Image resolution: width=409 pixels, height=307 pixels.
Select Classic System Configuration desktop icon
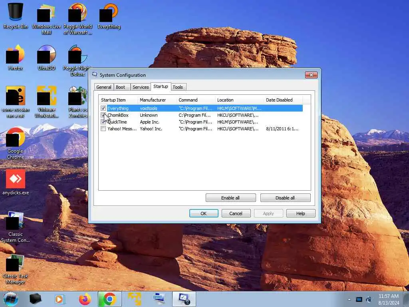[x=16, y=227]
